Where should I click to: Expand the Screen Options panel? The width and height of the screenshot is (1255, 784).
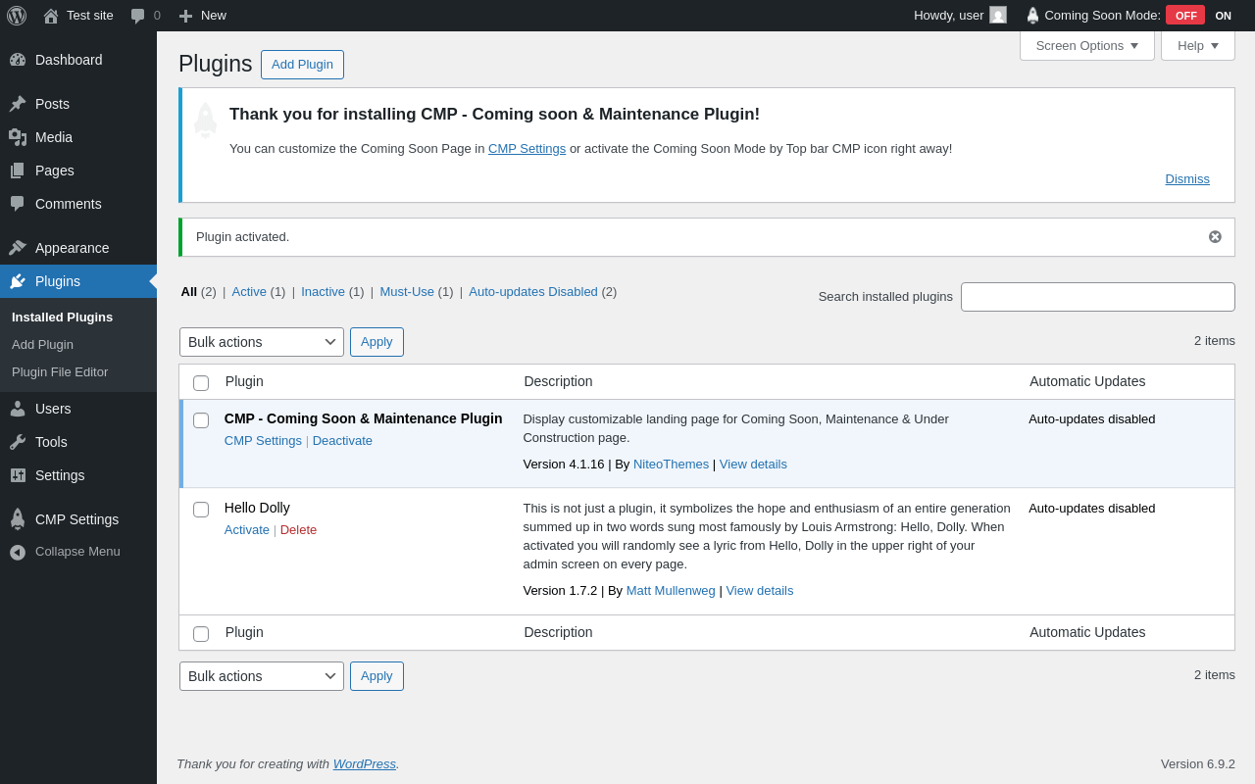click(1086, 45)
